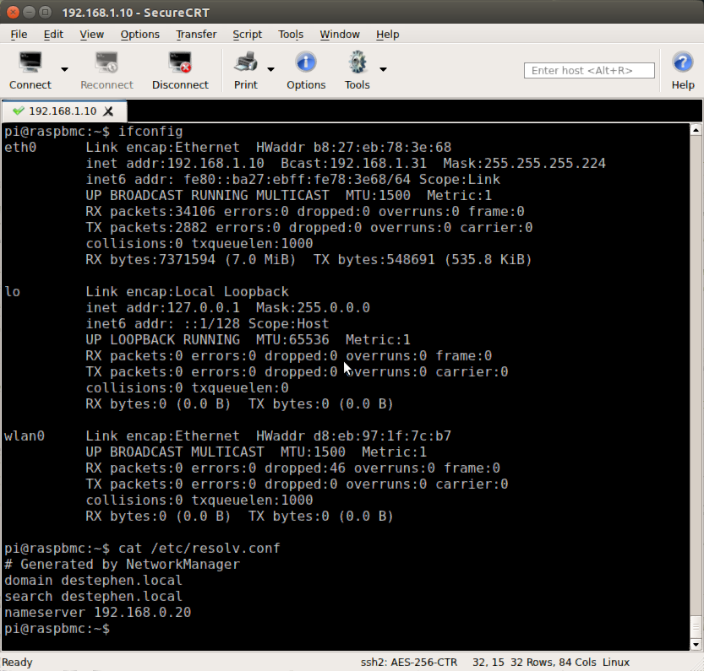The height and width of the screenshot is (671, 704).
Task: Click 32 Rows, 84 Cols status entry
Action: click(553, 663)
